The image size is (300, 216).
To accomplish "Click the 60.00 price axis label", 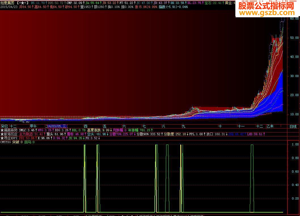I will click(294, 18).
